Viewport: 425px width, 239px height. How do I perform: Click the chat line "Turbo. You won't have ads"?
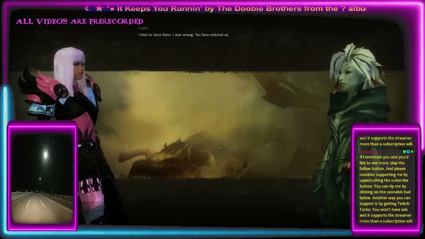tap(383, 209)
